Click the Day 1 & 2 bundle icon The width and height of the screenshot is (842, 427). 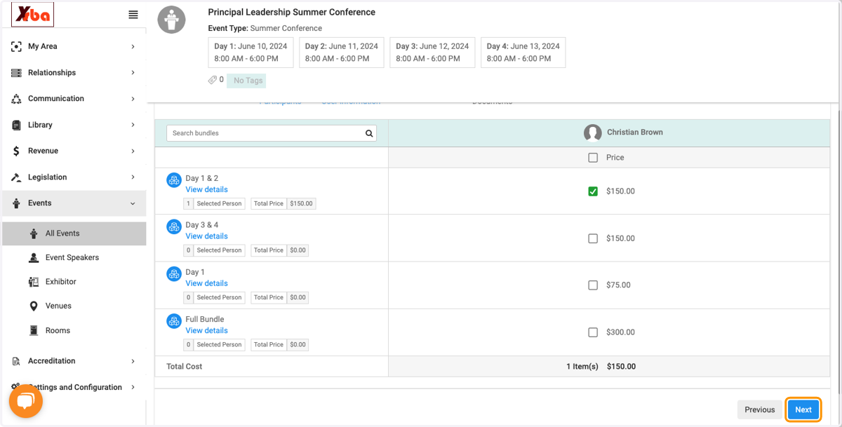(x=174, y=180)
